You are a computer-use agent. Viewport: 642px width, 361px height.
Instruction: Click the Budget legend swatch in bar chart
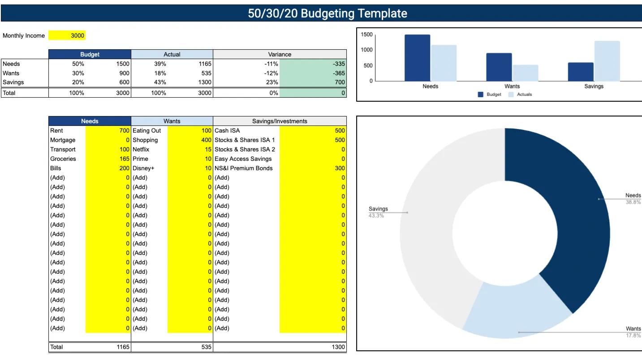481,95
